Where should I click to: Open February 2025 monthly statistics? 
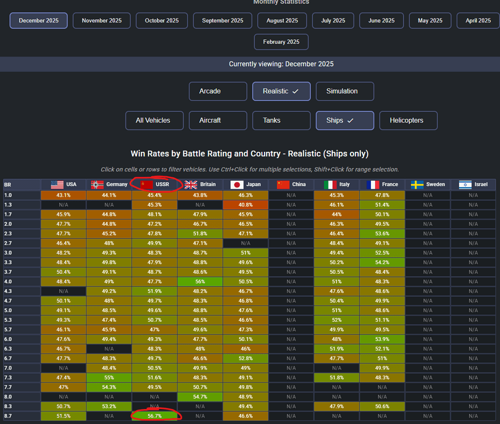(x=281, y=42)
